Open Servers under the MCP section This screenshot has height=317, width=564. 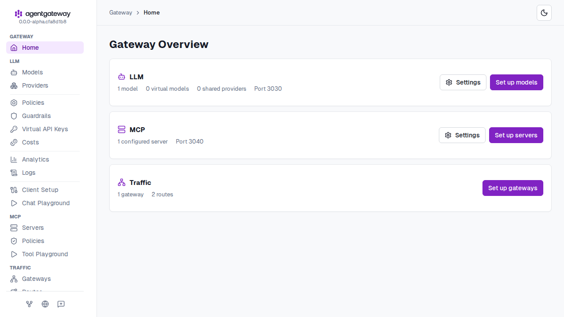[x=45, y=228]
